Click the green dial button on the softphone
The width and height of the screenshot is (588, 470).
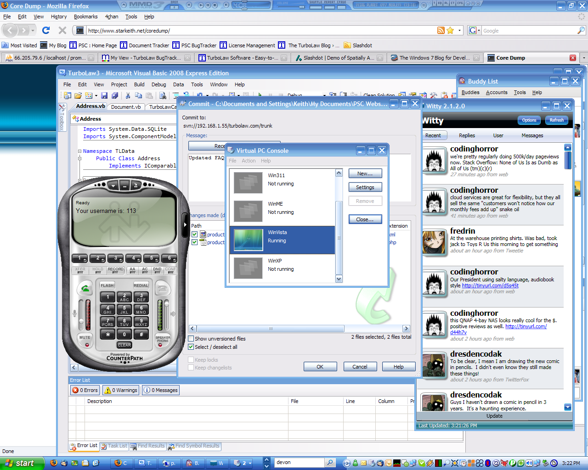click(x=85, y=289)
